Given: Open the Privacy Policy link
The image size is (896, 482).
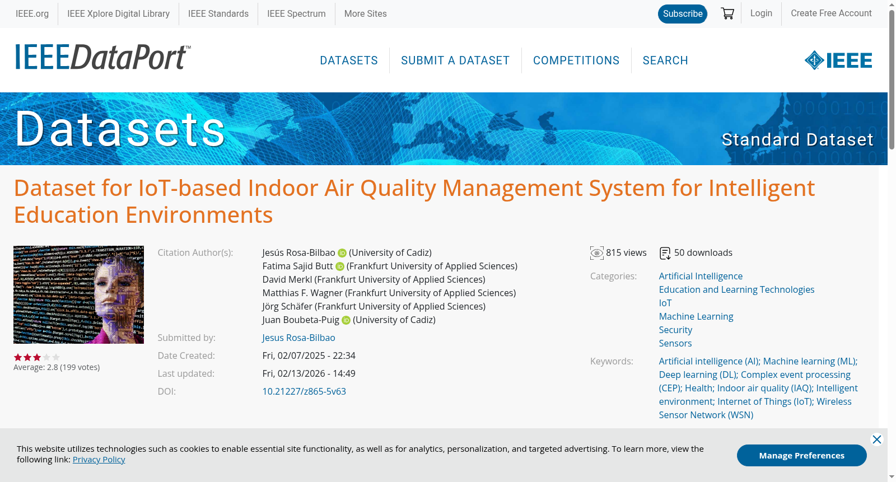Looking at the screenshot, I should point(99,460).
